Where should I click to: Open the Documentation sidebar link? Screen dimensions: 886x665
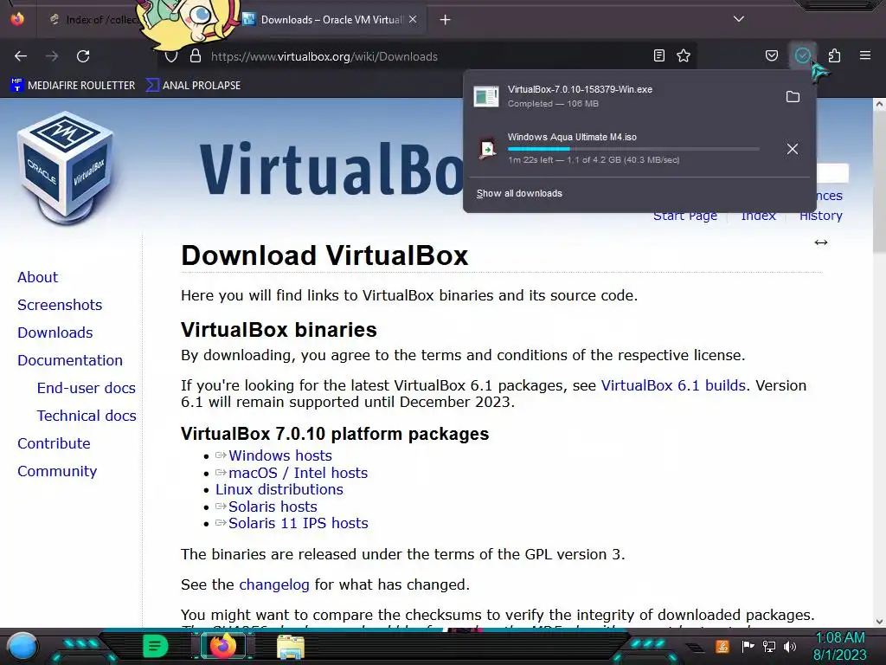[x=70, y=360]
